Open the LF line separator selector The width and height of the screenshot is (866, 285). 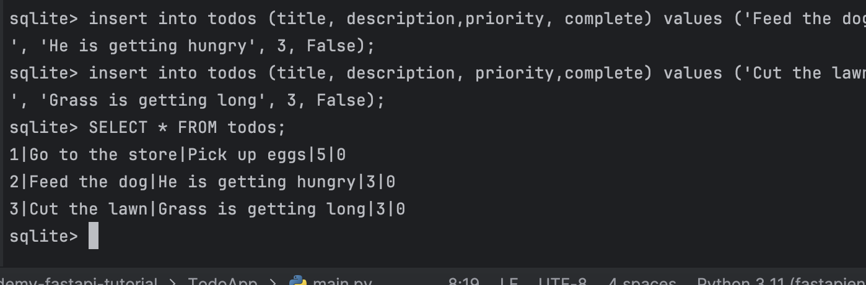[509, 282]
